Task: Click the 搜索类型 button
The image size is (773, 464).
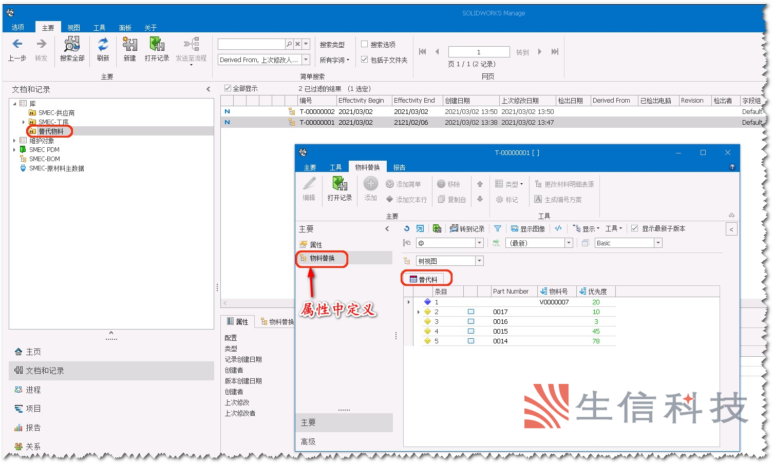Action: 332,45
